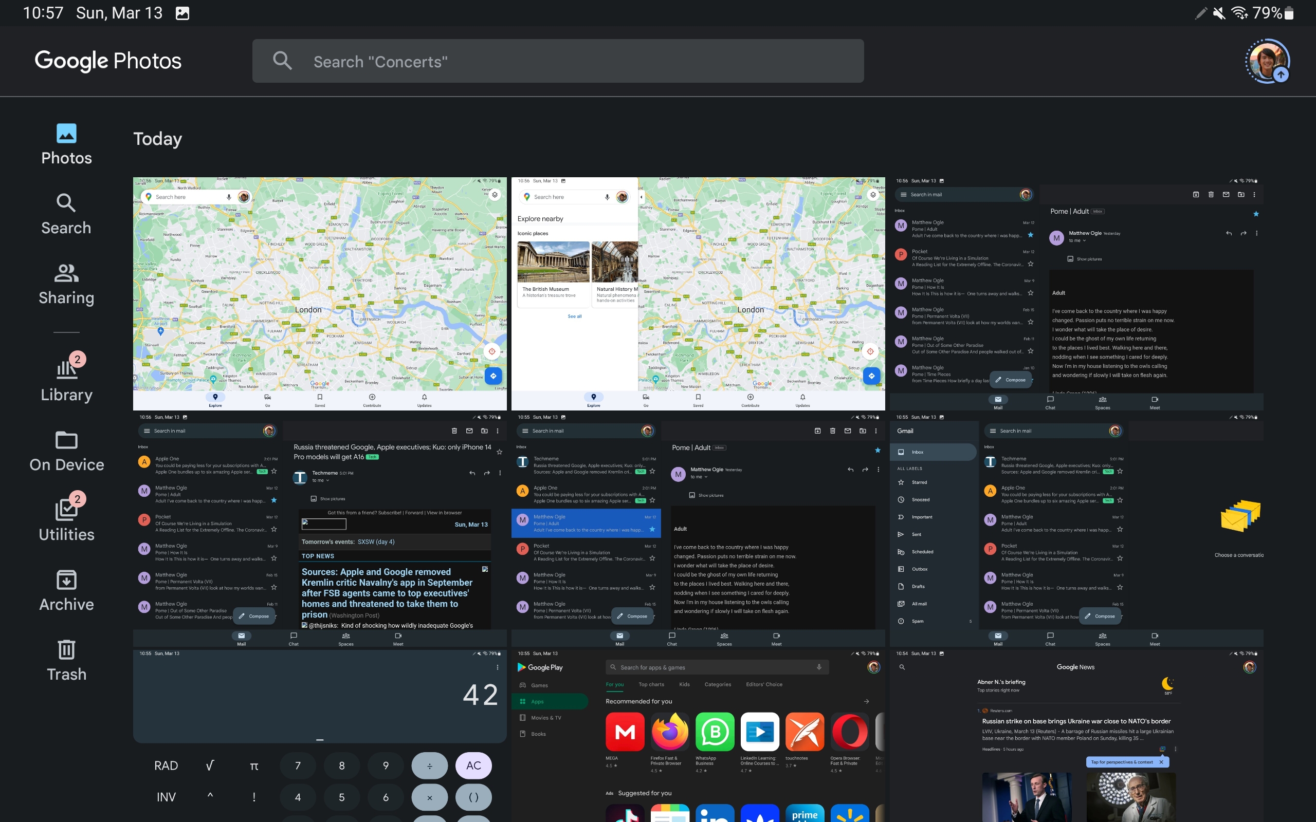Tap the Search "Concerts" field

pos(557,61)
